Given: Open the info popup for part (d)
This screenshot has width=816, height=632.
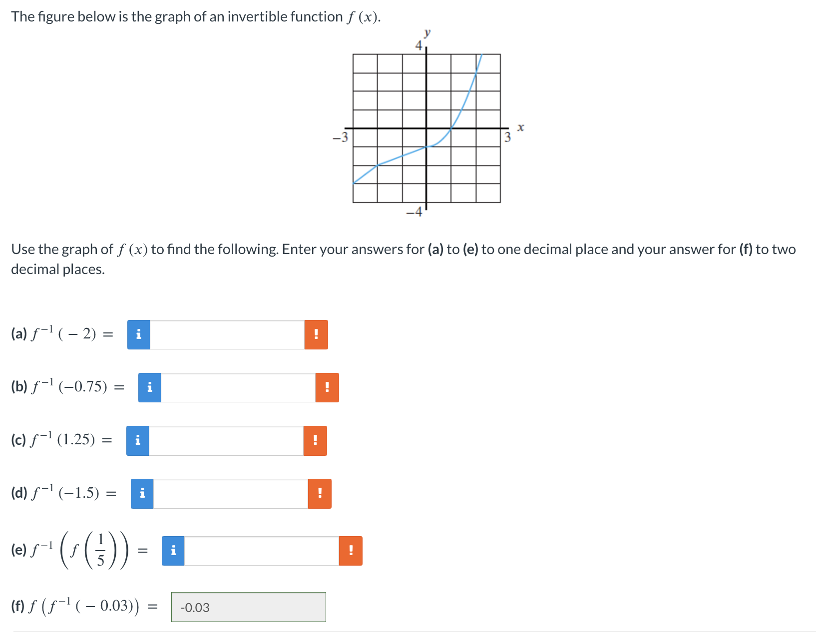Looking at the screenshot, I should (x=142, y=494).
